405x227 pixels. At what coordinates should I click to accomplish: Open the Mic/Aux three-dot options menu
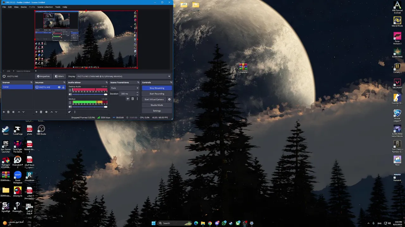pos(70,103)
